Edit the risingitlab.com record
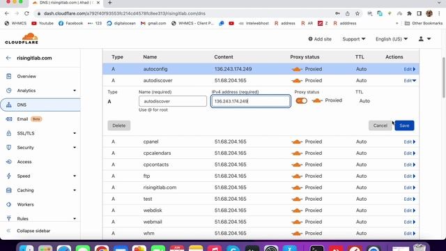This screenshot has width=446, height=251. click(410, 188)
